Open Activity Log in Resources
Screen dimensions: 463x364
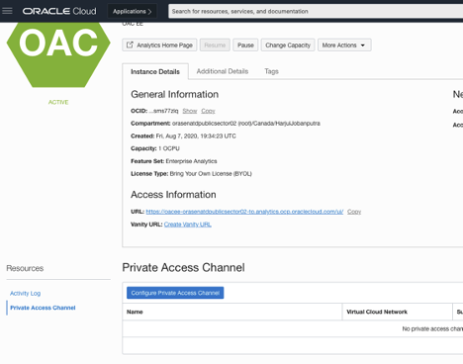25,293
